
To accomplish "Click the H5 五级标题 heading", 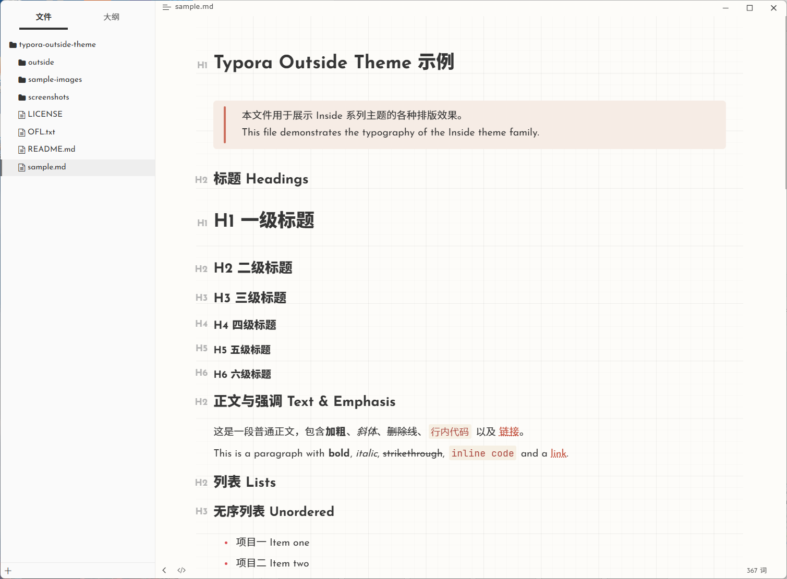I will point(242,350).
